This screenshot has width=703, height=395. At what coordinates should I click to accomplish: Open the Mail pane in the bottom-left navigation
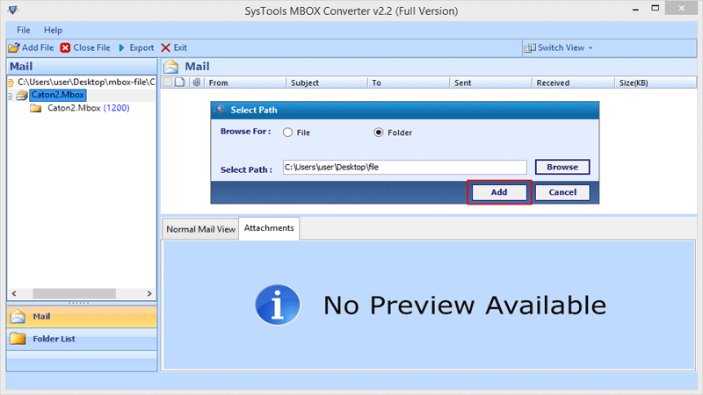(82, 317)
